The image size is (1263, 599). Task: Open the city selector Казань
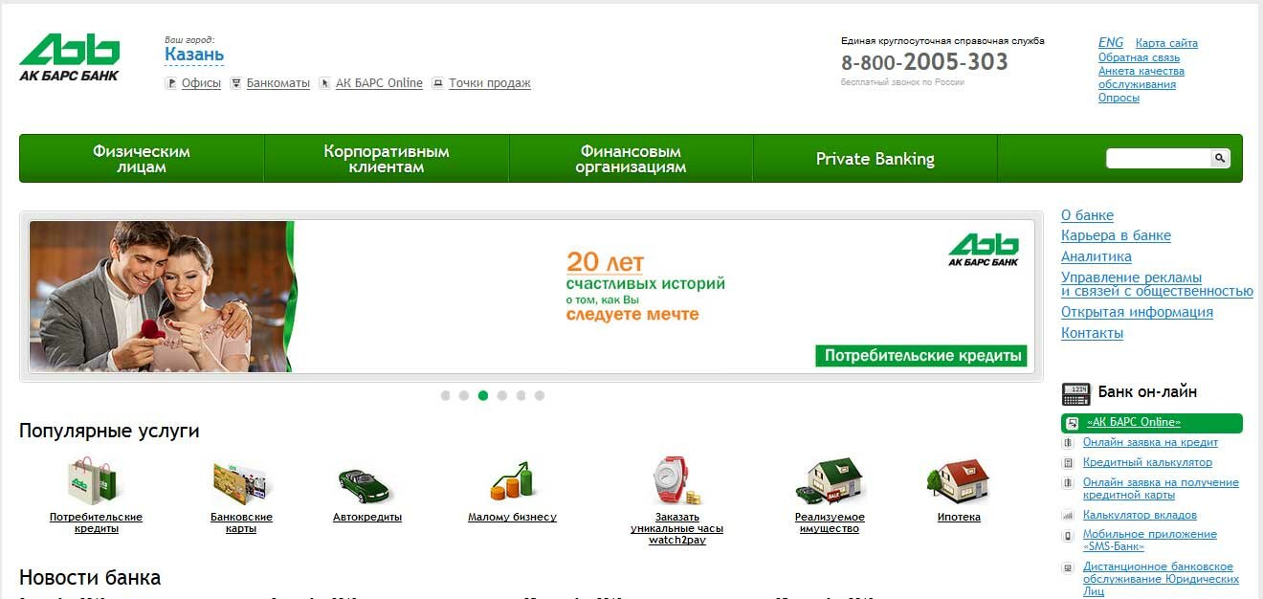(x=194, y=55)
